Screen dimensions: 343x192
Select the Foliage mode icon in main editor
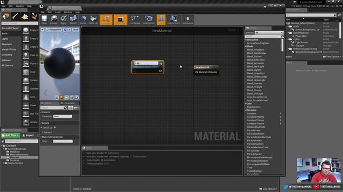(34, 17)
